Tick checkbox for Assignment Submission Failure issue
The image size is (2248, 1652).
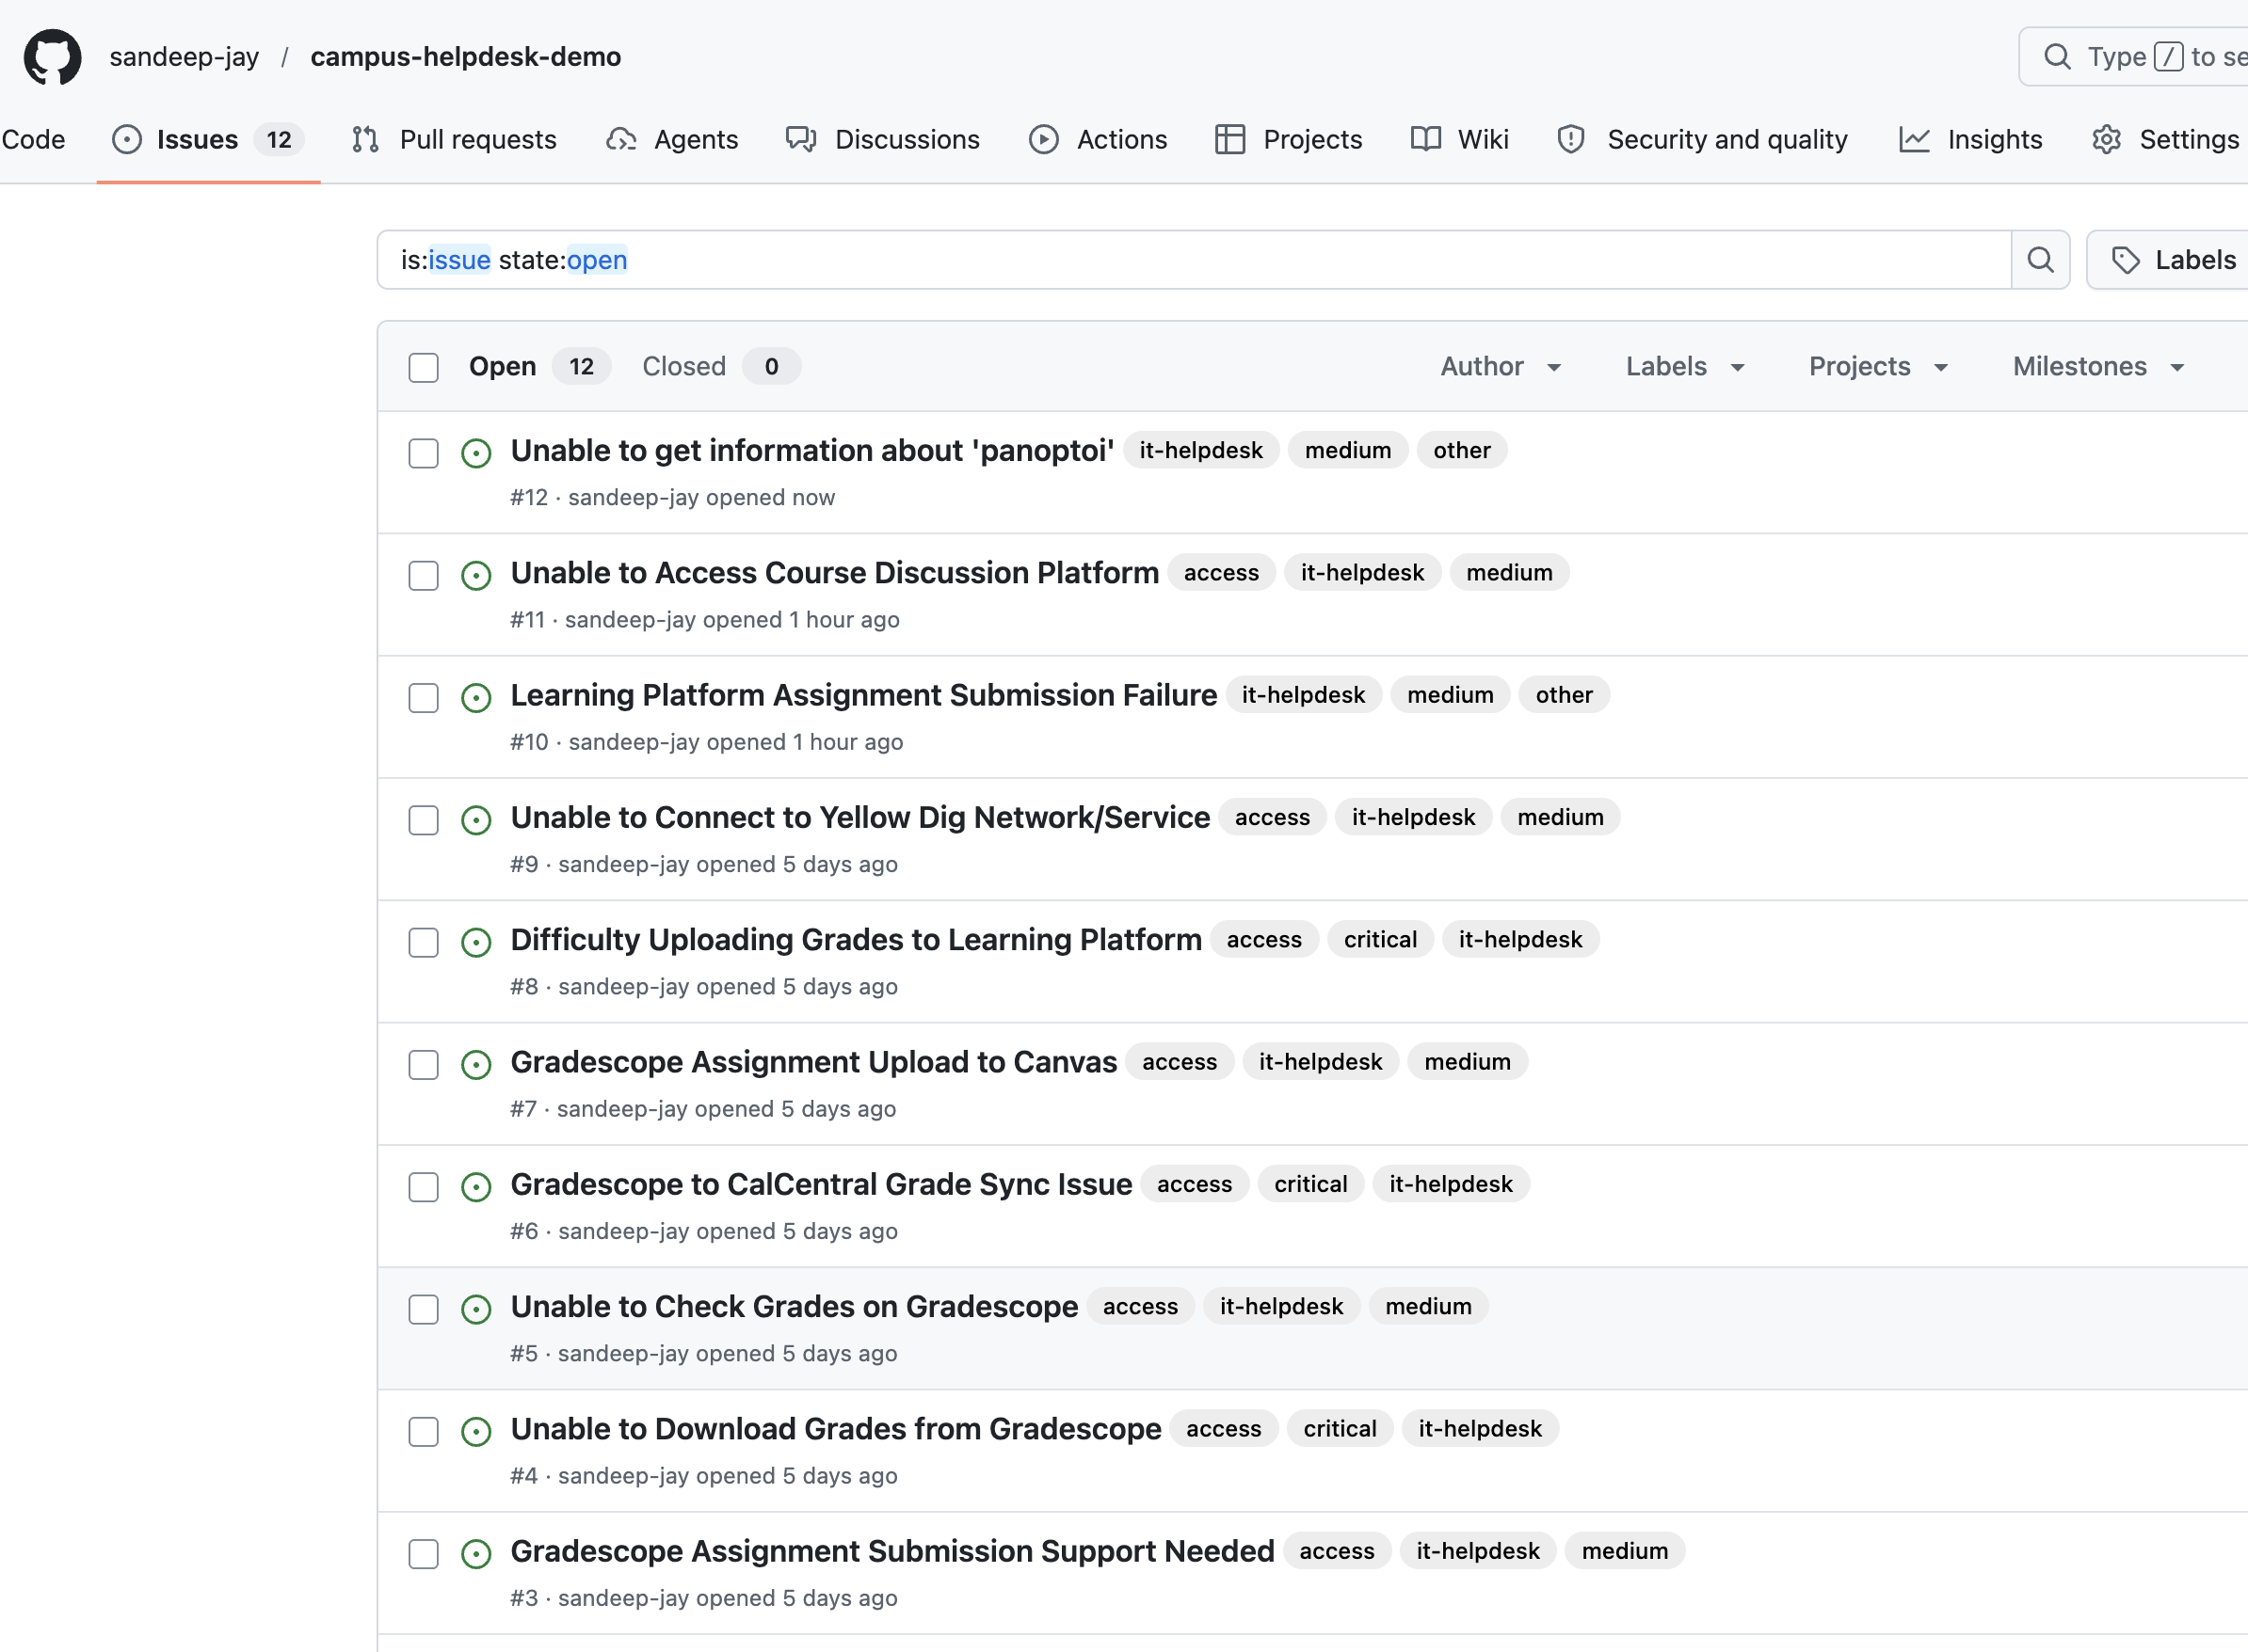pyautogui.click(x=424, y=698)
